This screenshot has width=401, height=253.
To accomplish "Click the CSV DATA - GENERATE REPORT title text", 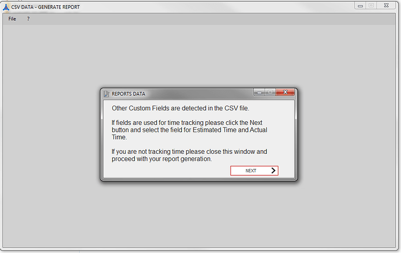I will click(x=45, y=7).
